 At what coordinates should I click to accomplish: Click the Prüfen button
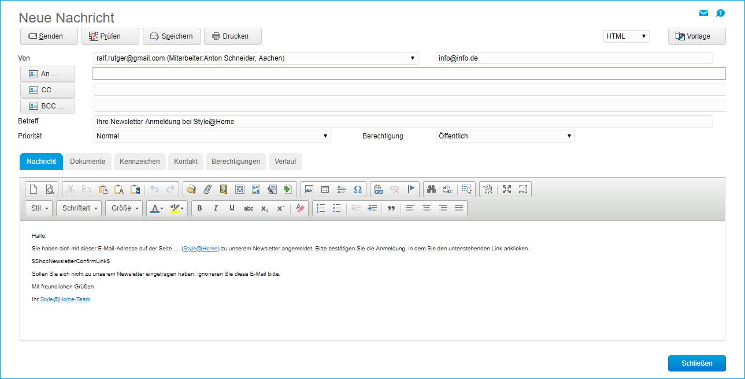coord(110,36)
